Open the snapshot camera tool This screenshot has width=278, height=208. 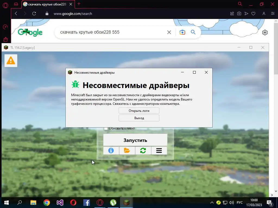(x=239, y=14)
